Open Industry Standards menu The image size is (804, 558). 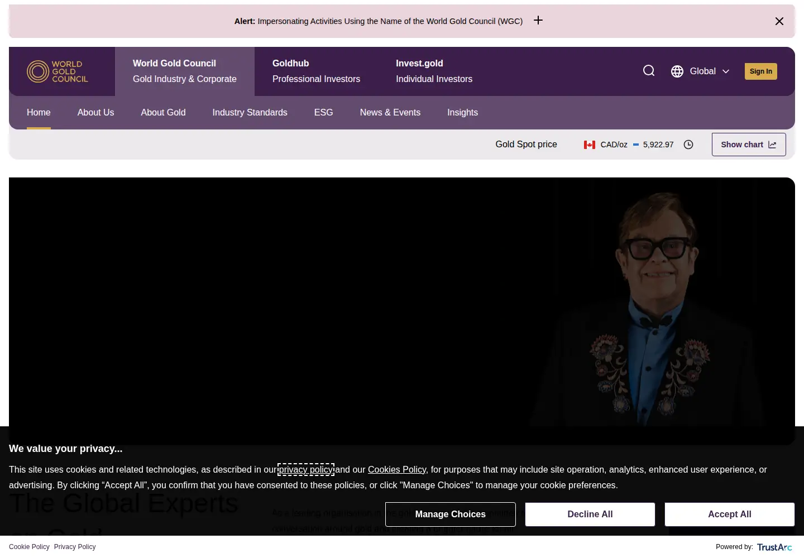point(250,113)
